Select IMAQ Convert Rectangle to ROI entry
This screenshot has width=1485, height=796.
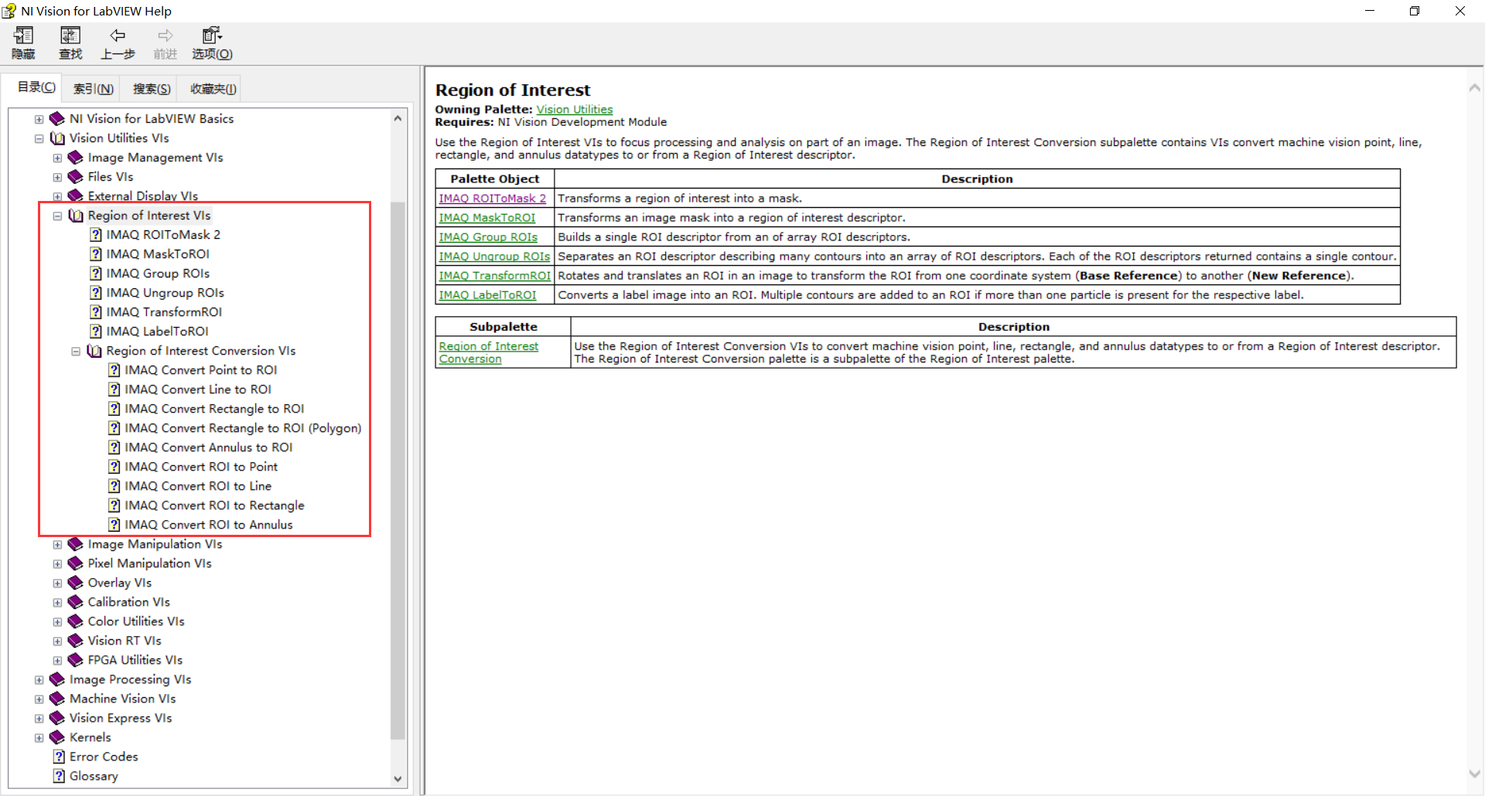coord(214,408)
